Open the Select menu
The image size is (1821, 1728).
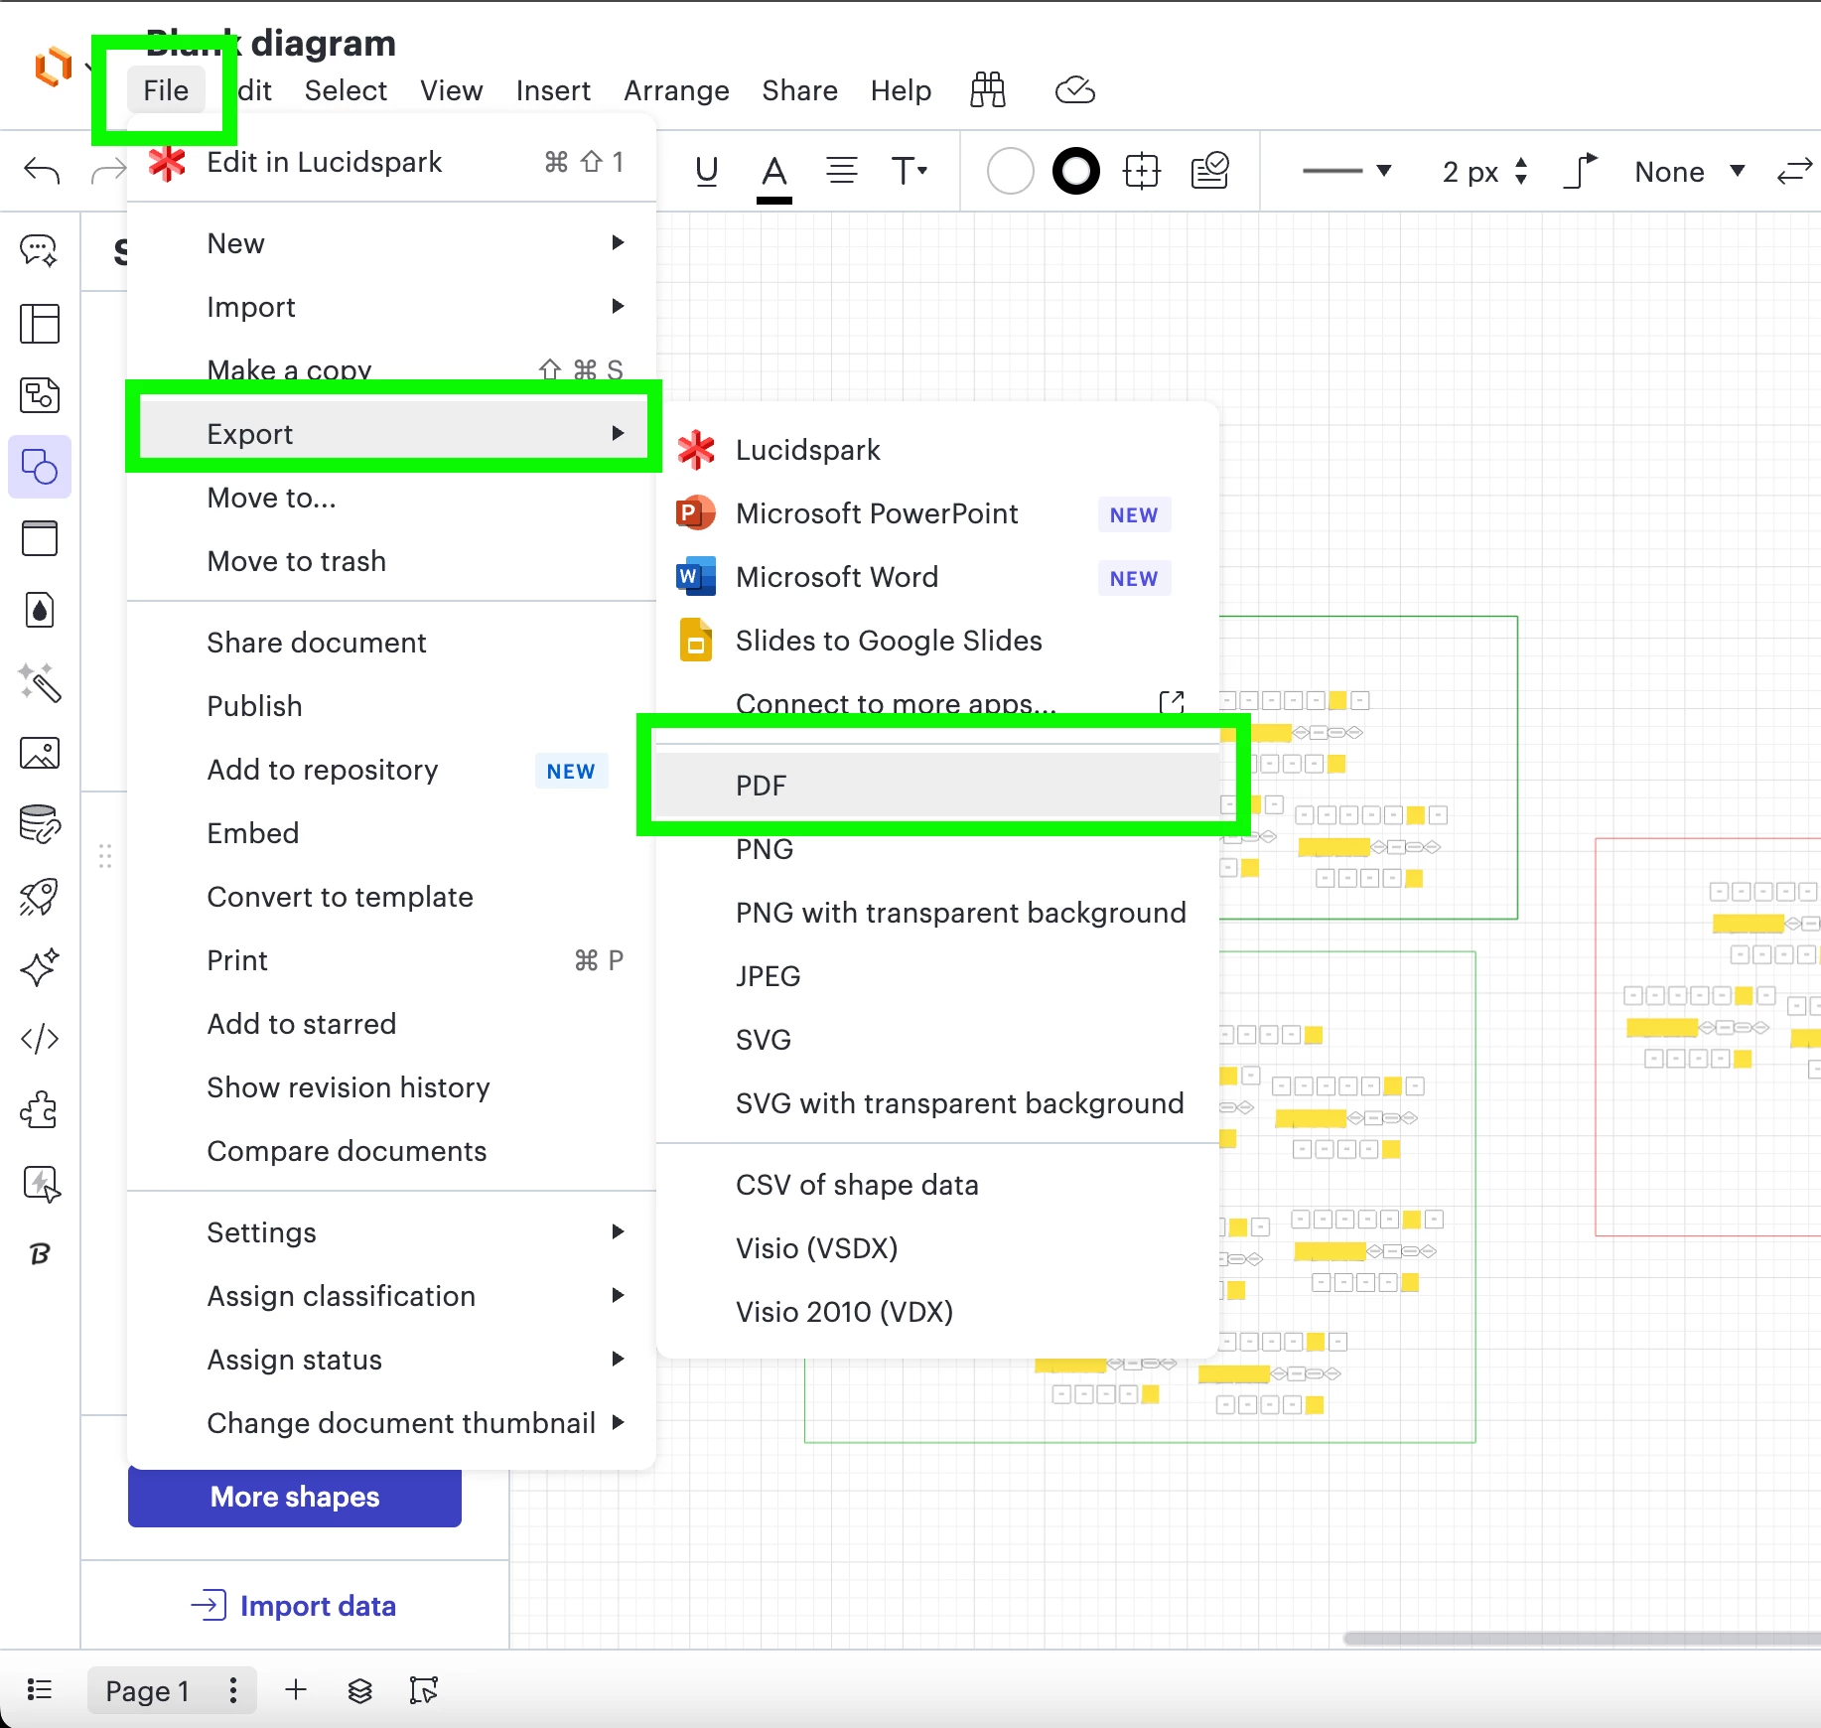(346, 90)
